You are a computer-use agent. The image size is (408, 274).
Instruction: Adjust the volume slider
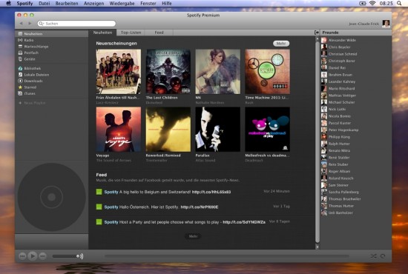click(x=66, y=256)
